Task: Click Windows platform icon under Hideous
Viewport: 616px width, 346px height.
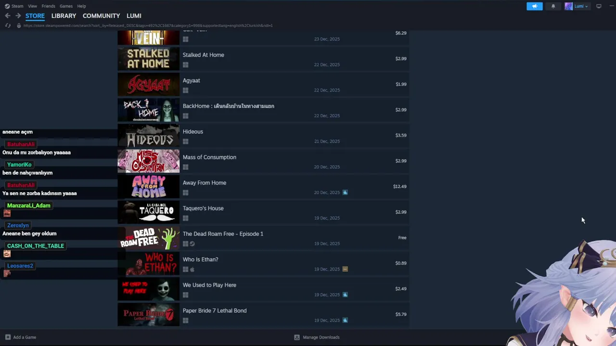Action: [x=185, y=141]
